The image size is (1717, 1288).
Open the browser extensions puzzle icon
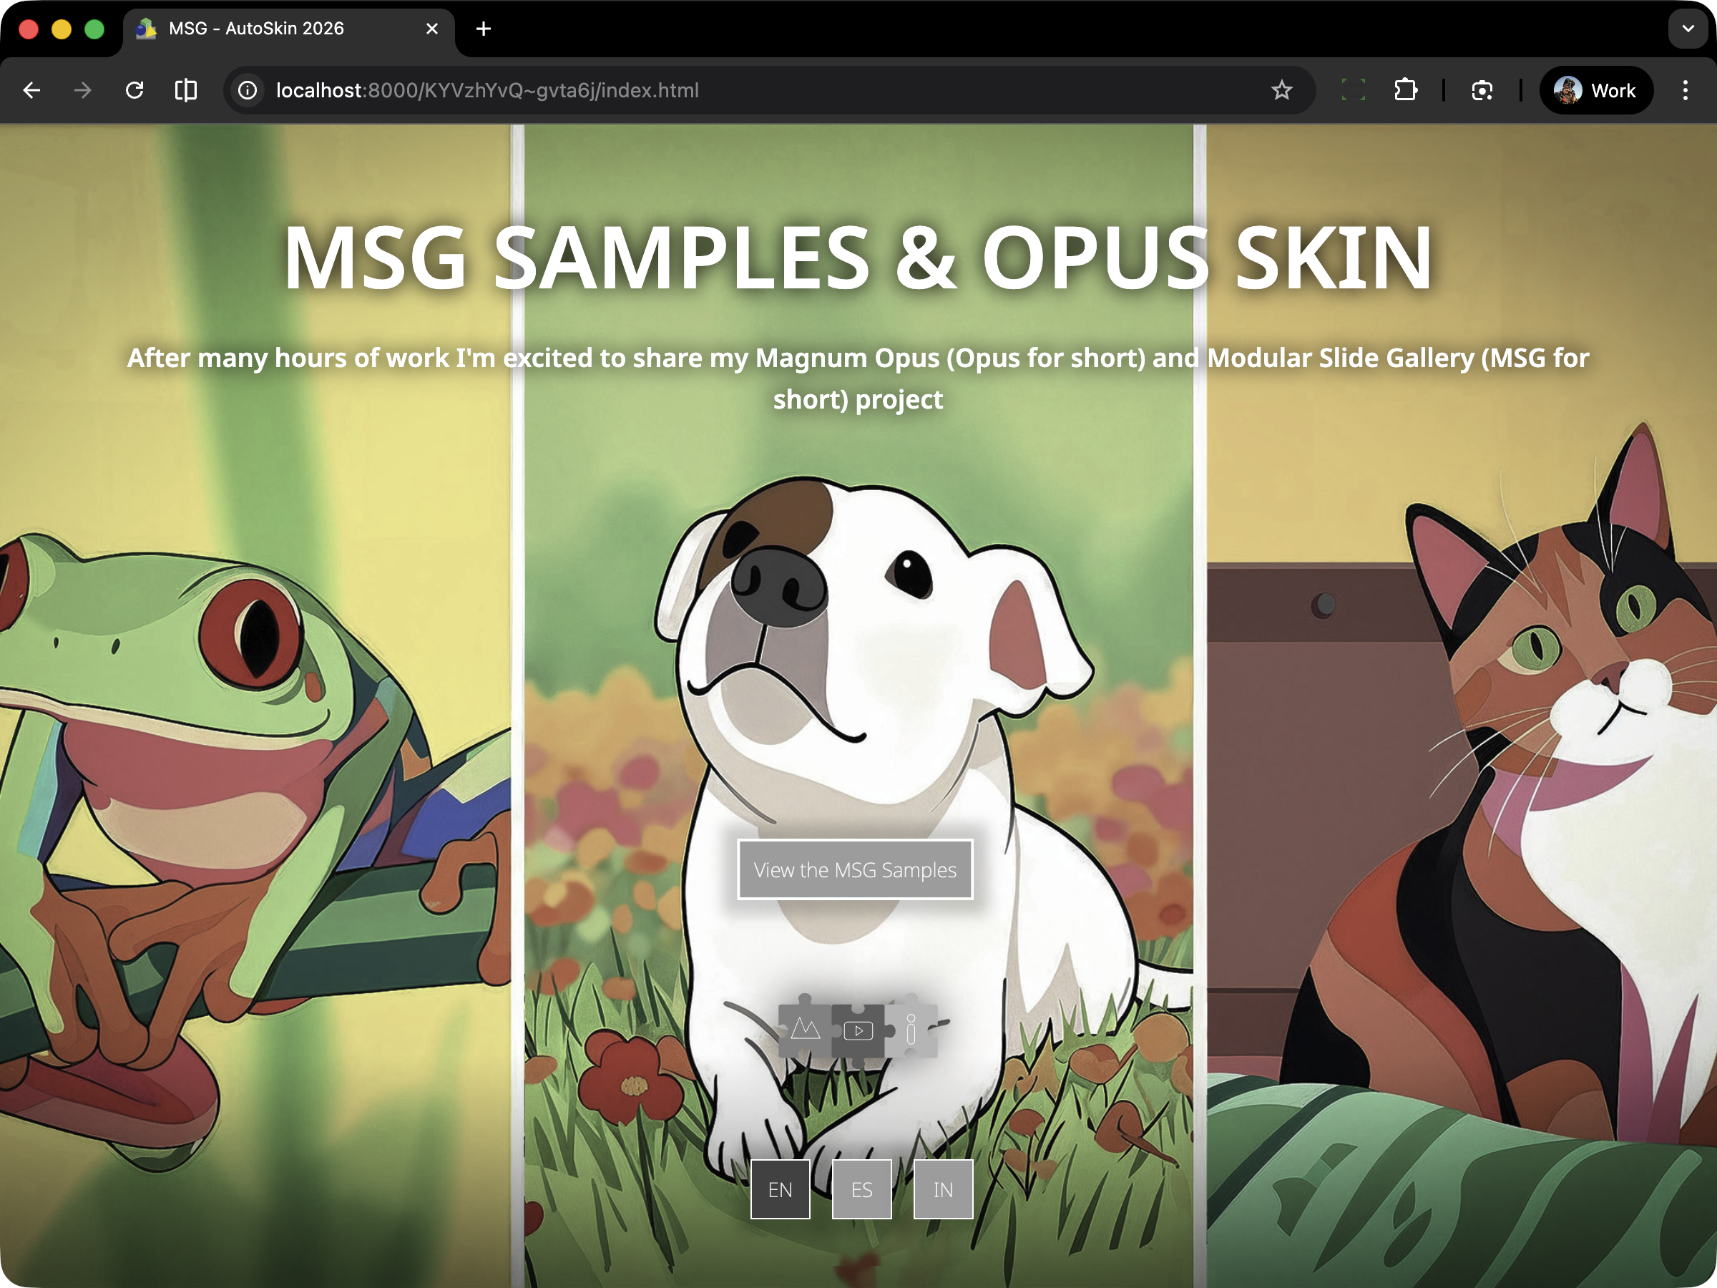[x=1405, y=91]
